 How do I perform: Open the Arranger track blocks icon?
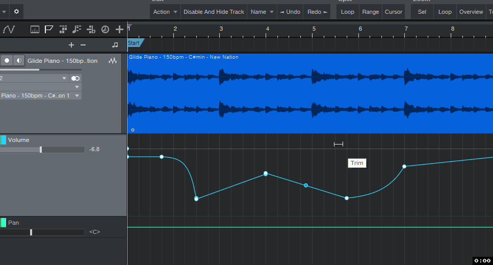(x=63, y=30)
